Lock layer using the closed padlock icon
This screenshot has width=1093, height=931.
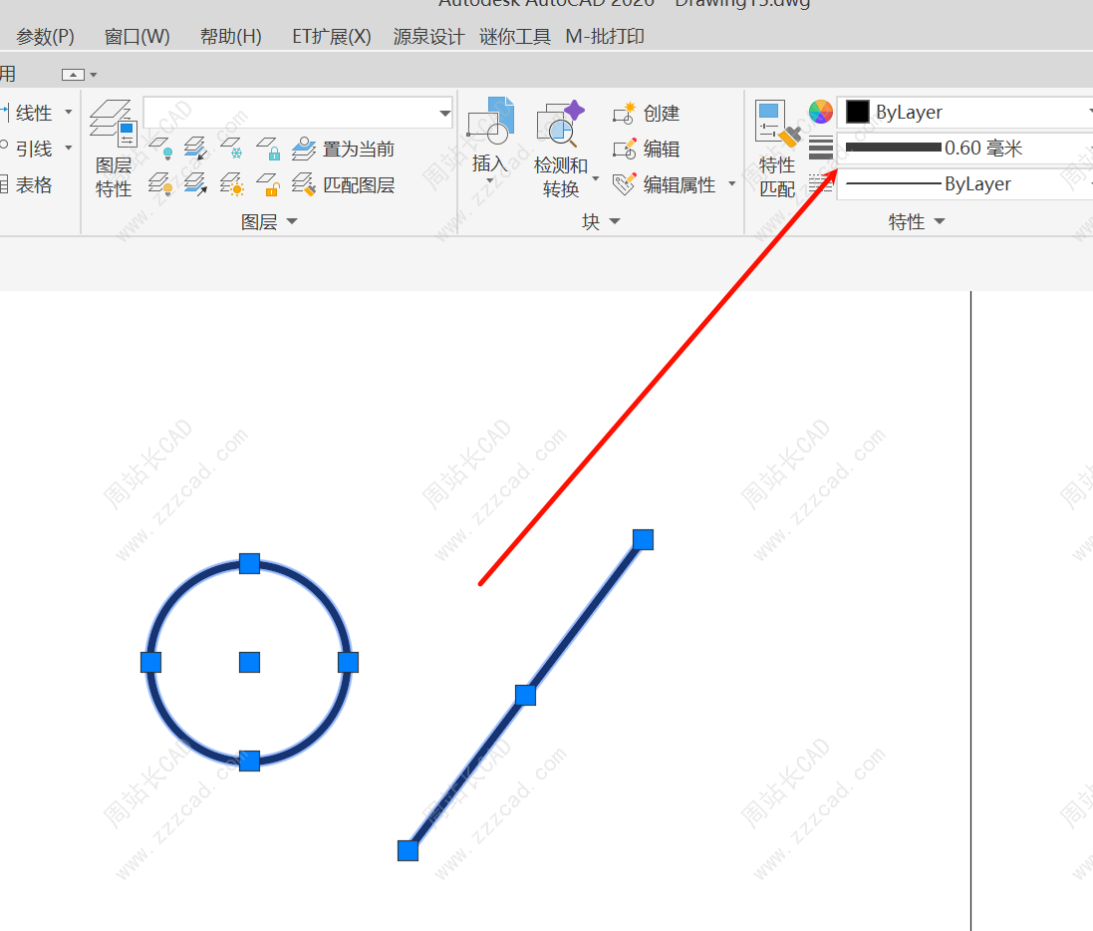268,150
